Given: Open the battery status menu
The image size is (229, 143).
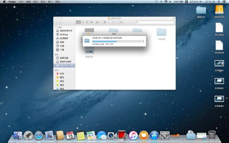Looking at the screenshot, I should tap(179, 2).
